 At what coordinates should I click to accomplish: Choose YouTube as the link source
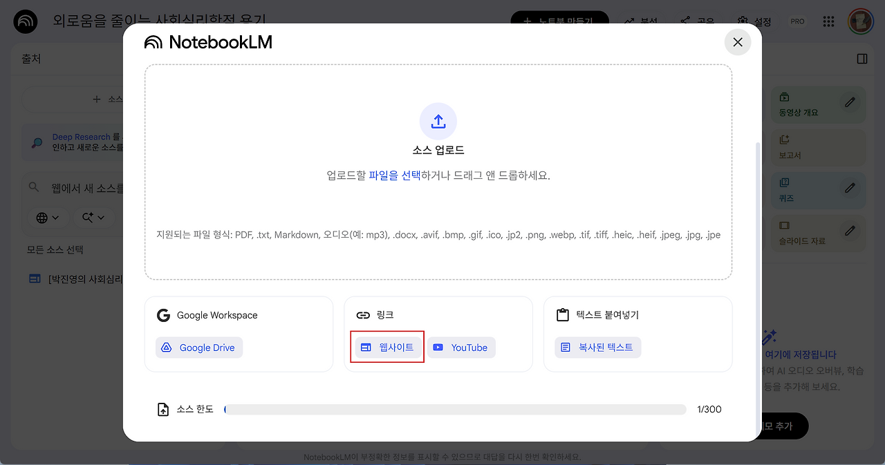[x=461, y=348]
